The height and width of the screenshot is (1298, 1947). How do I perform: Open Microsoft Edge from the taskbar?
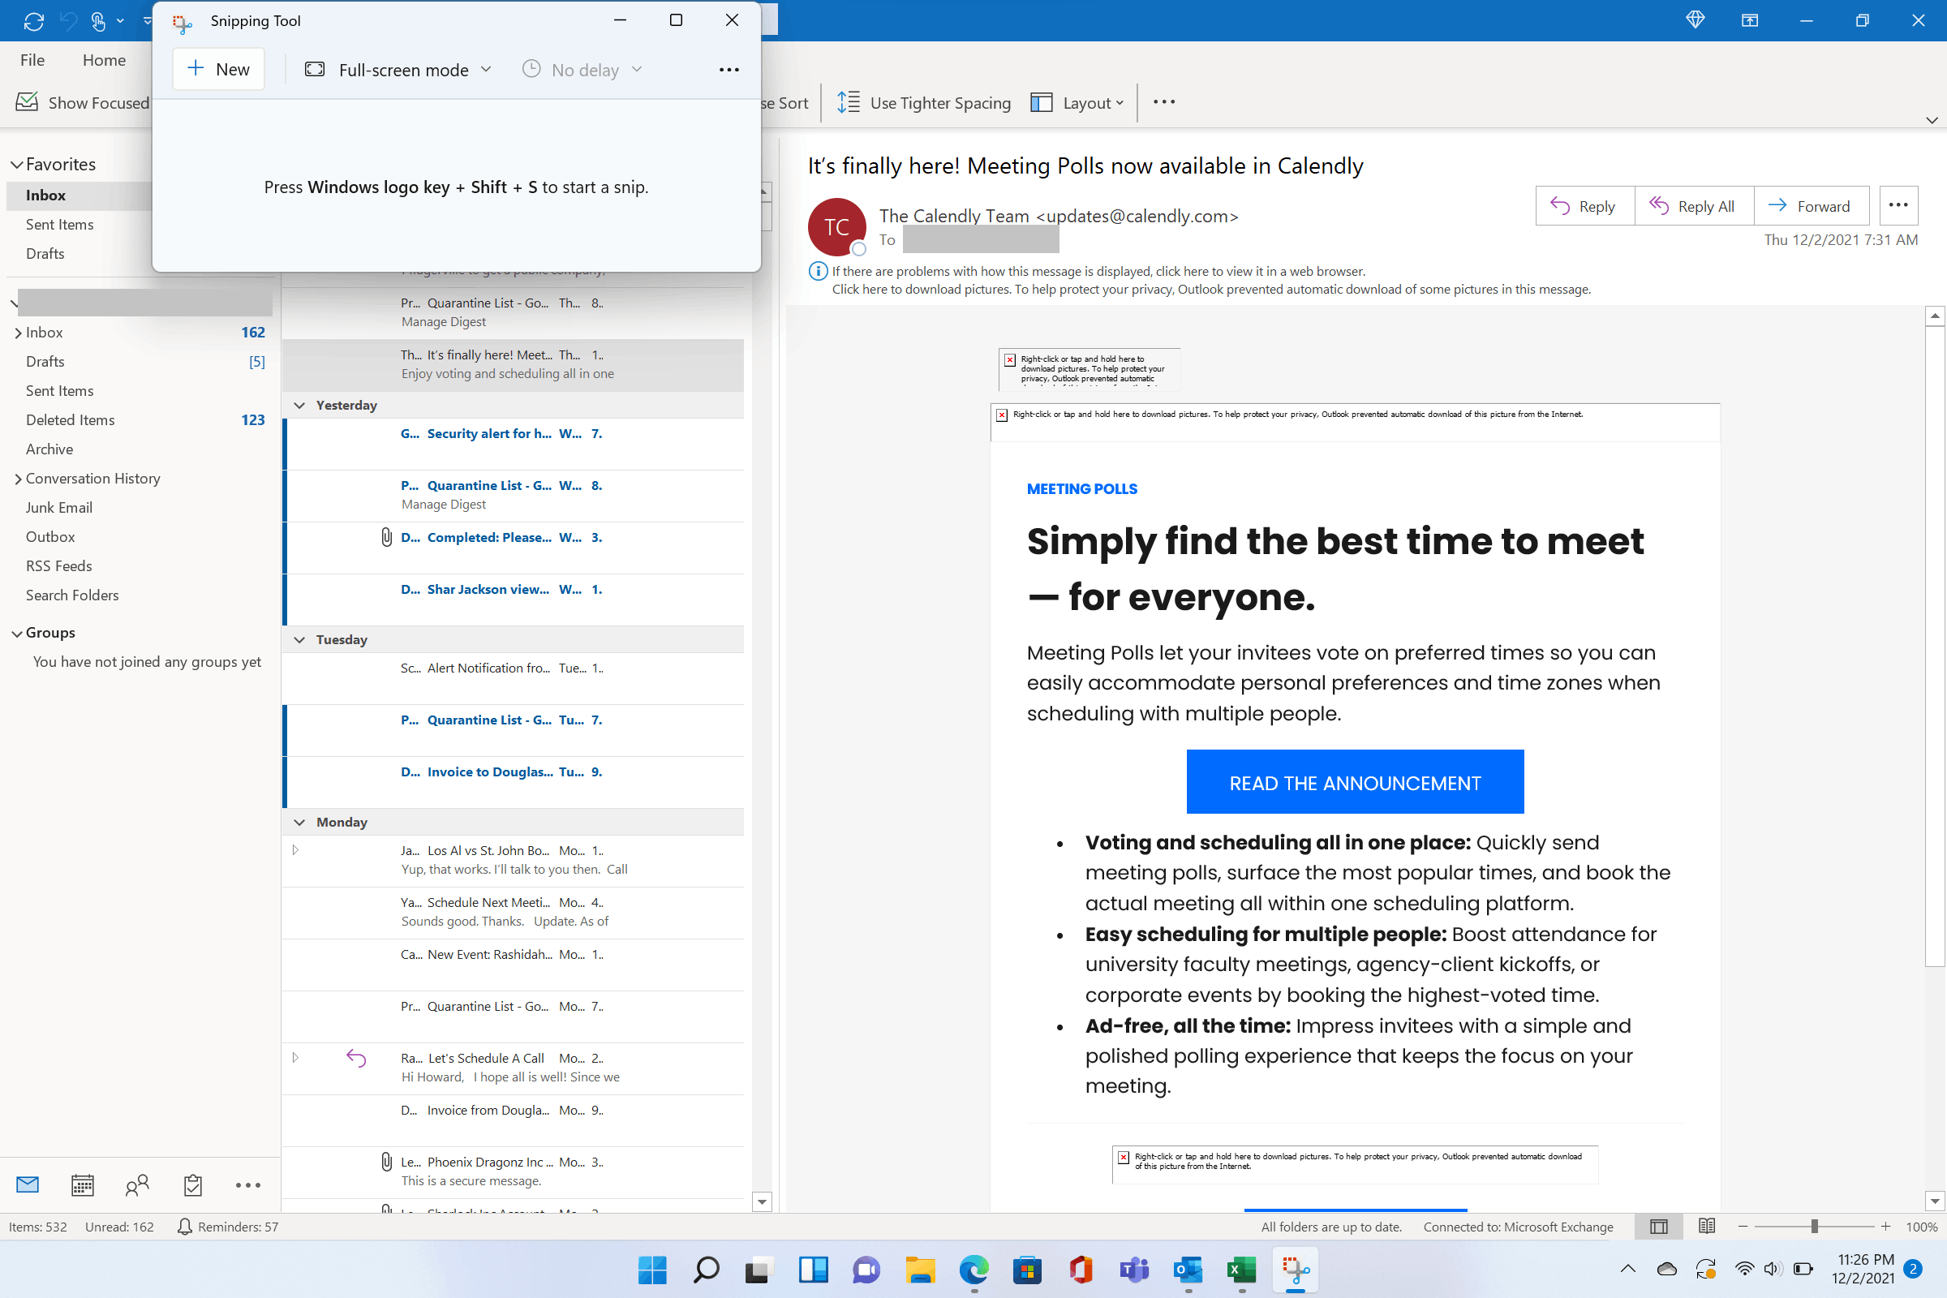click(973, 1270)
